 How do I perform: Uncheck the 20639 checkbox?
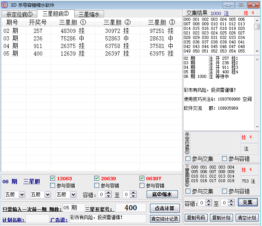(97, 178)
